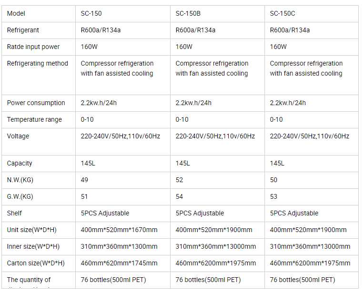
Task: Select the Voltage row label
Action: [x=18, y=136]
